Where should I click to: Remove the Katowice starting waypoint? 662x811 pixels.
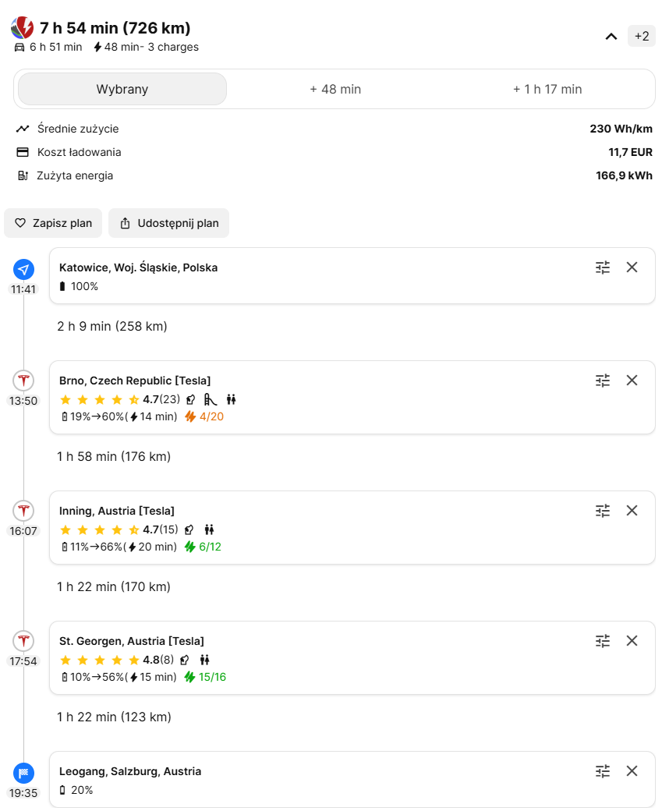[632, 267]
